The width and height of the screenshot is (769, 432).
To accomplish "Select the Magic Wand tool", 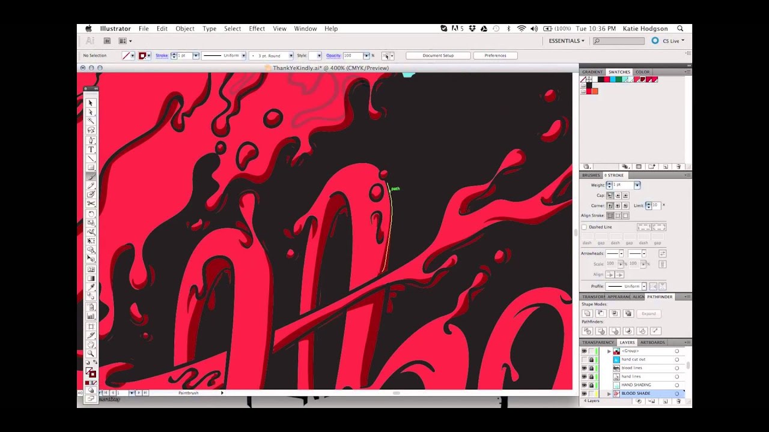I will (91, 121).
